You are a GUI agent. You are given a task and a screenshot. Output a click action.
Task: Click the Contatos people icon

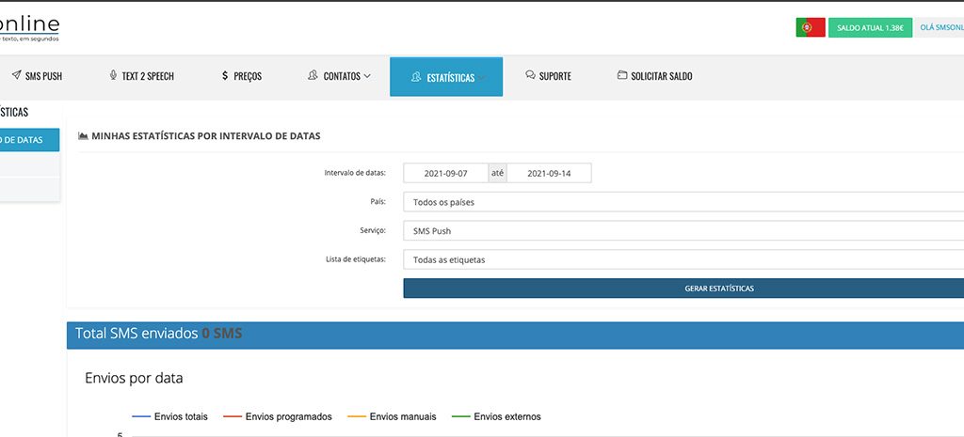[313, 76]
